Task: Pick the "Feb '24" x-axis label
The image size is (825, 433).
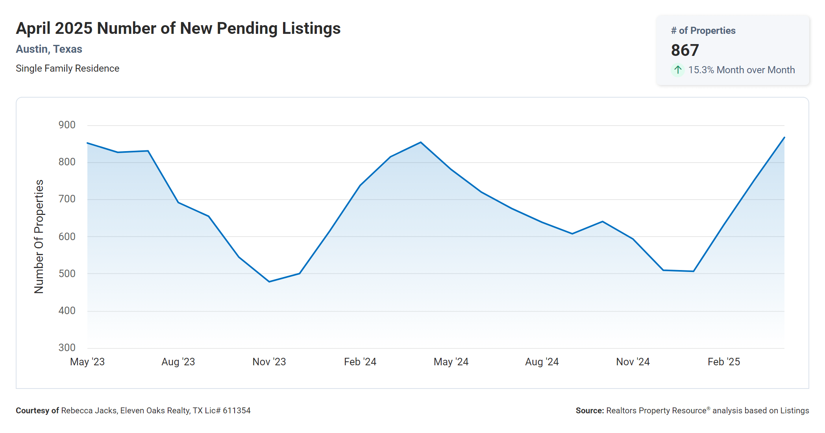Action: (x=360, y=362)
